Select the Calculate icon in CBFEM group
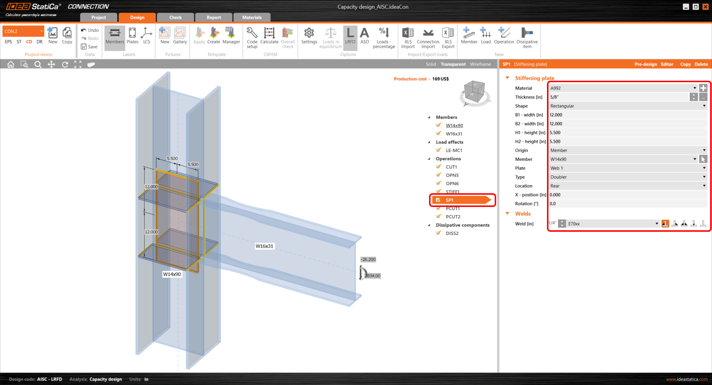The width and height of the screenshot is (712, 385). coord(269,37)
